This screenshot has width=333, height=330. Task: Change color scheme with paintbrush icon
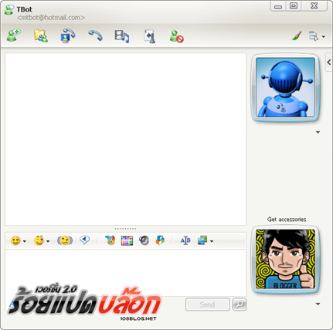click(297, 36)
